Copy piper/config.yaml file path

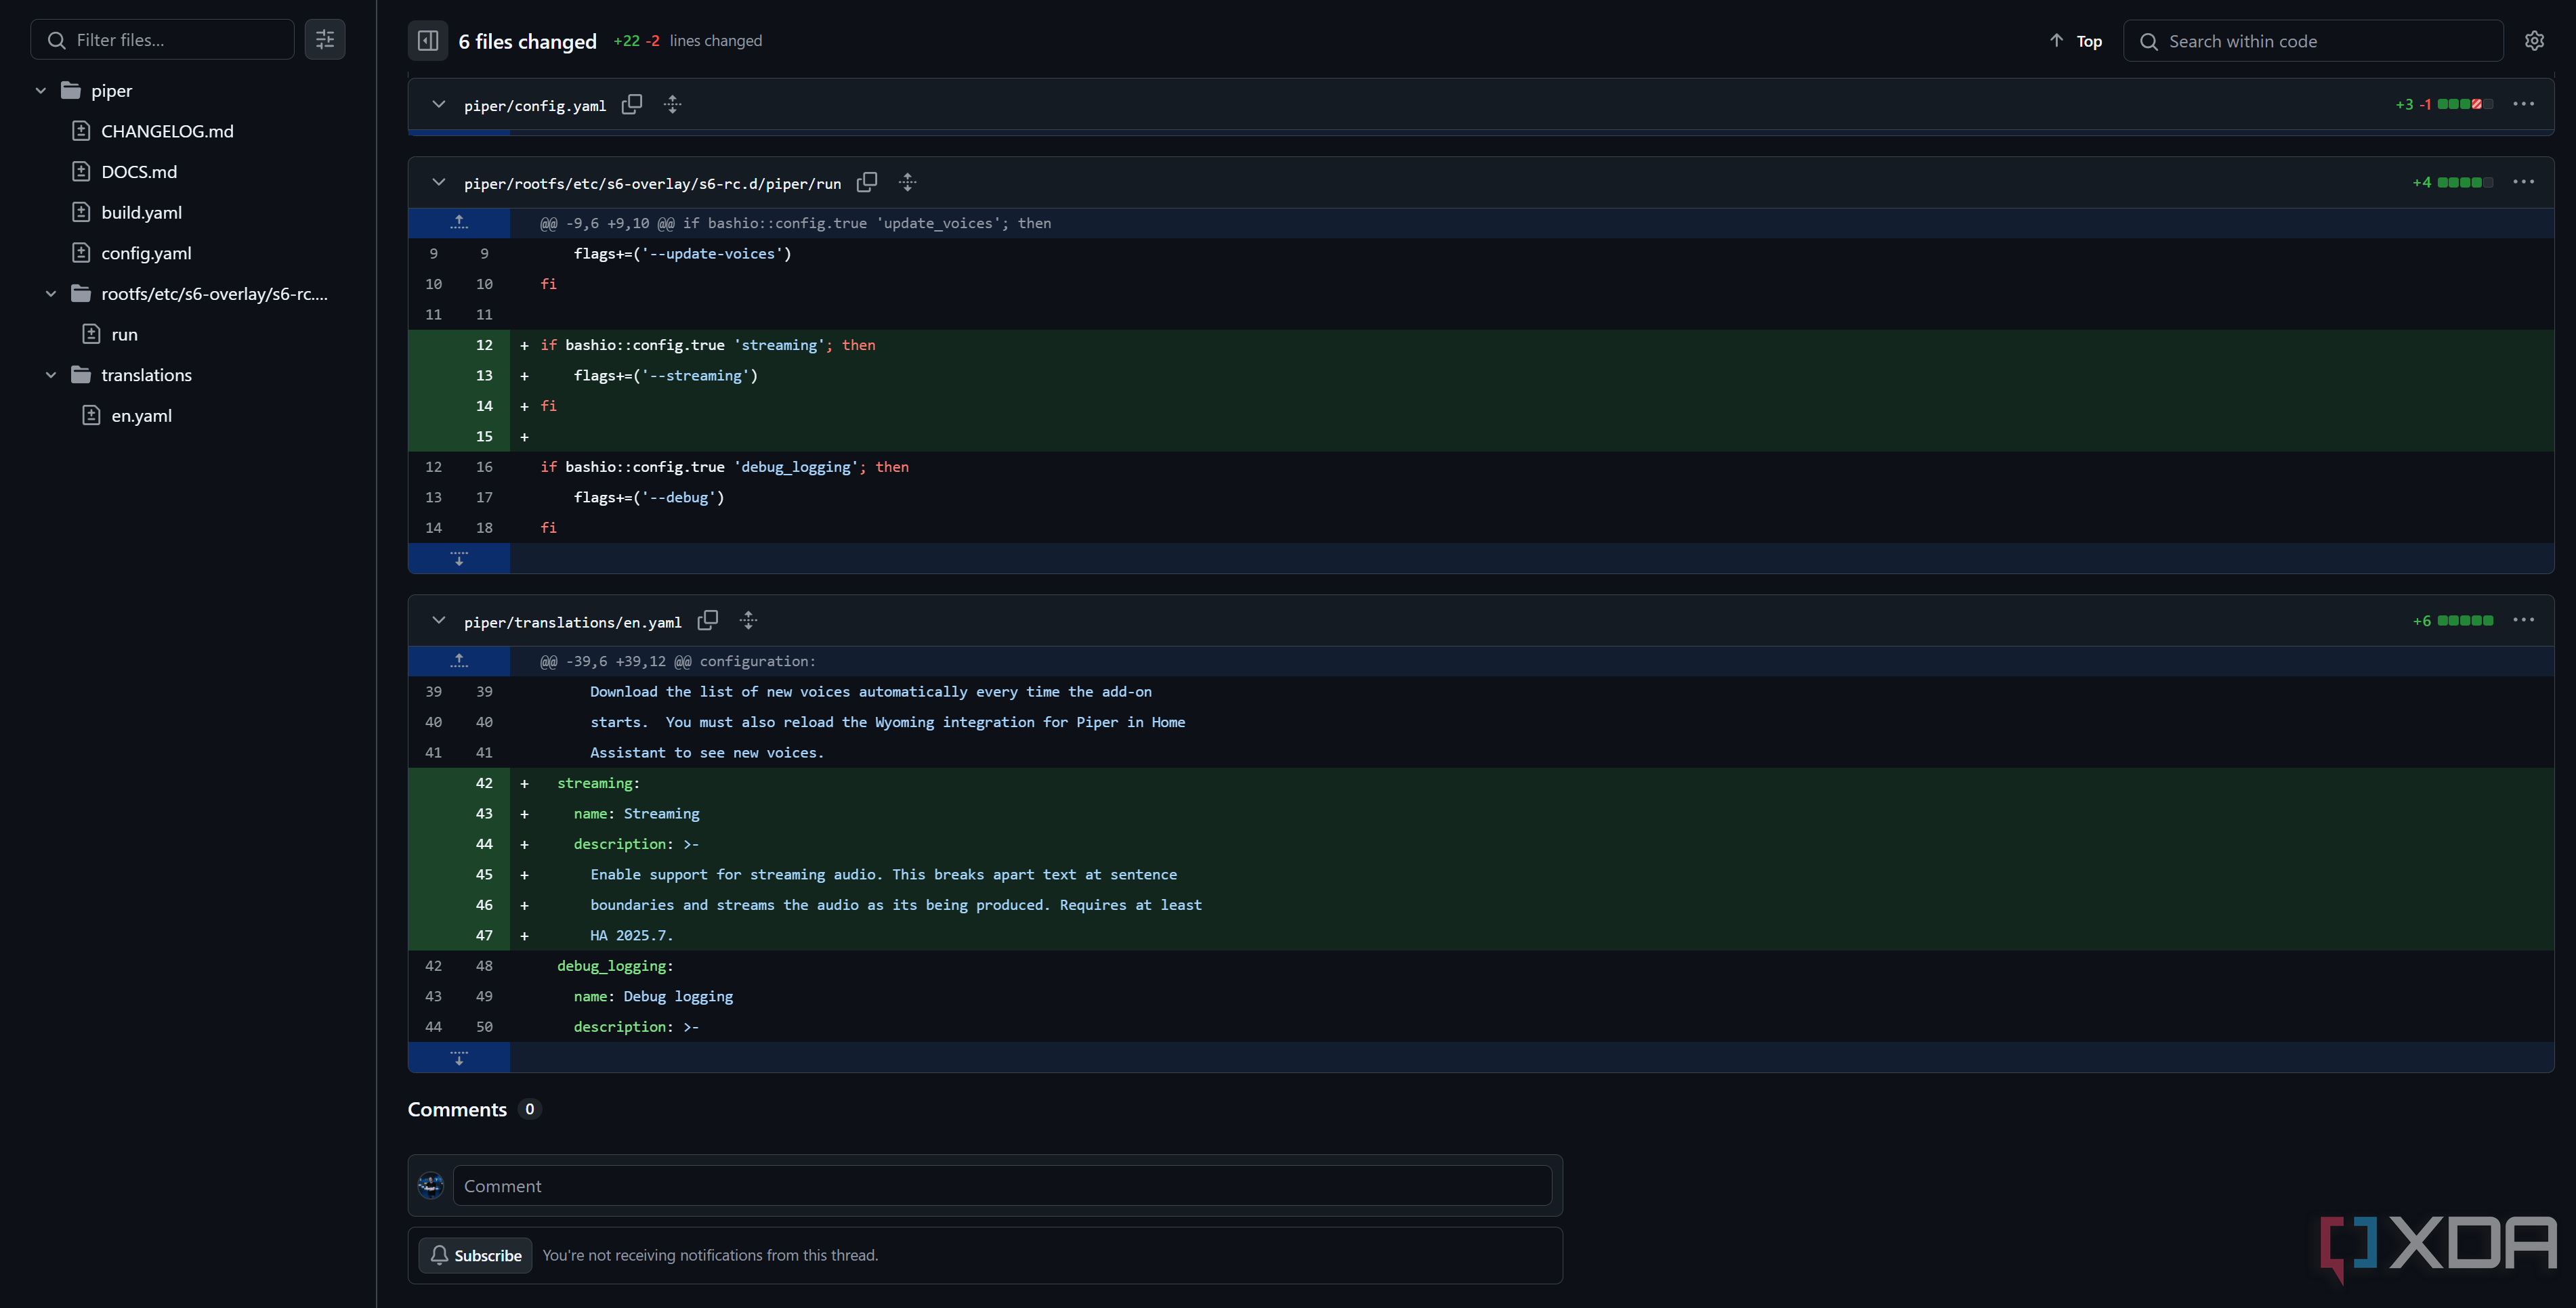632,104
